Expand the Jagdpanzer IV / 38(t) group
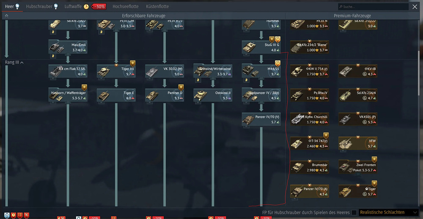Screen dimensions: 423x219 (x=261, y=102)
